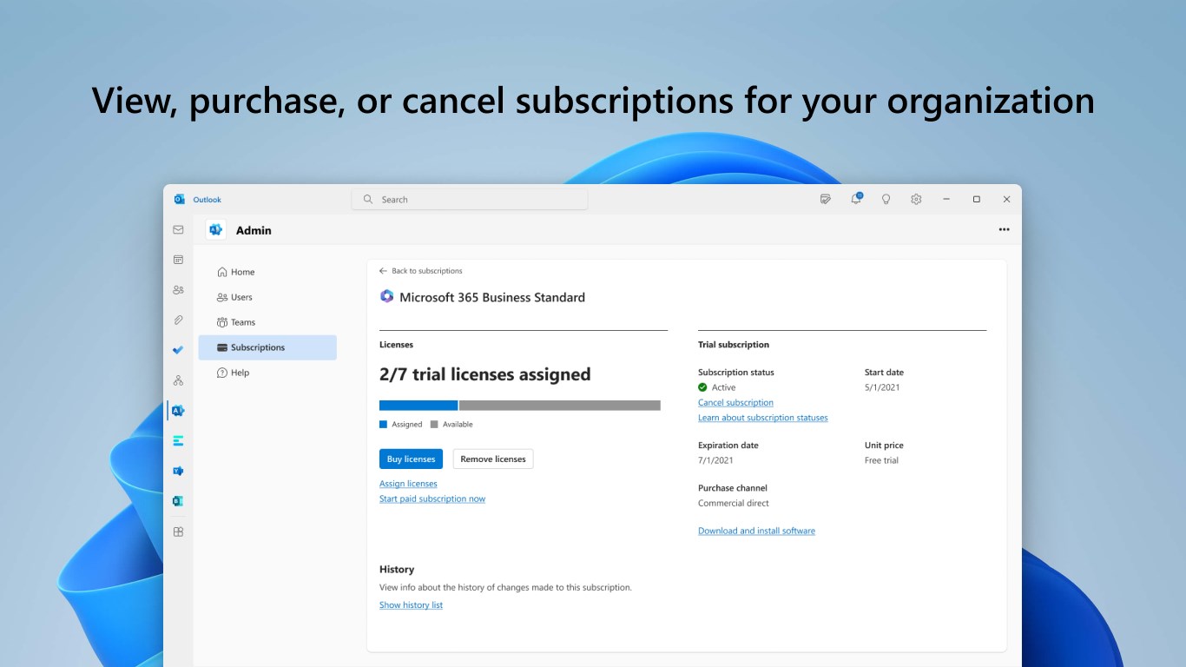The width and height of the screenshot is (1186, 667).
Task: Open More apps grid icon
Action: click(x=178, y=532)
